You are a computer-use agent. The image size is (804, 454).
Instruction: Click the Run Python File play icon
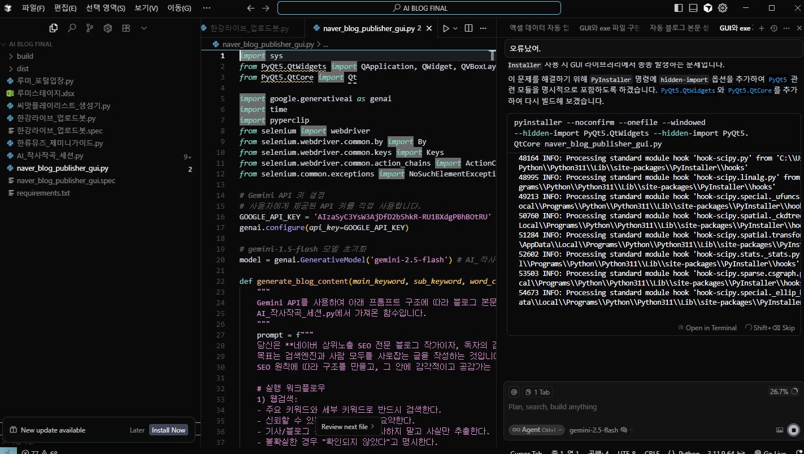[446, 28]
